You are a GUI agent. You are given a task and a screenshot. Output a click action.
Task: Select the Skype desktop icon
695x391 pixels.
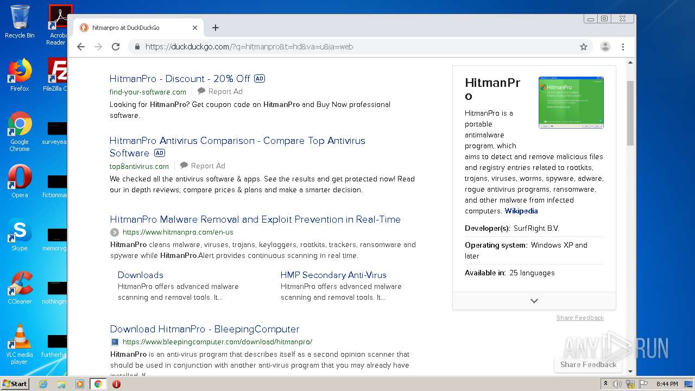point(20,235)
